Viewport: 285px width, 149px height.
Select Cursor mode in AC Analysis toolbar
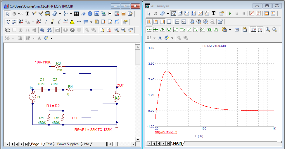pyautogui.click(x=180, y=13)
